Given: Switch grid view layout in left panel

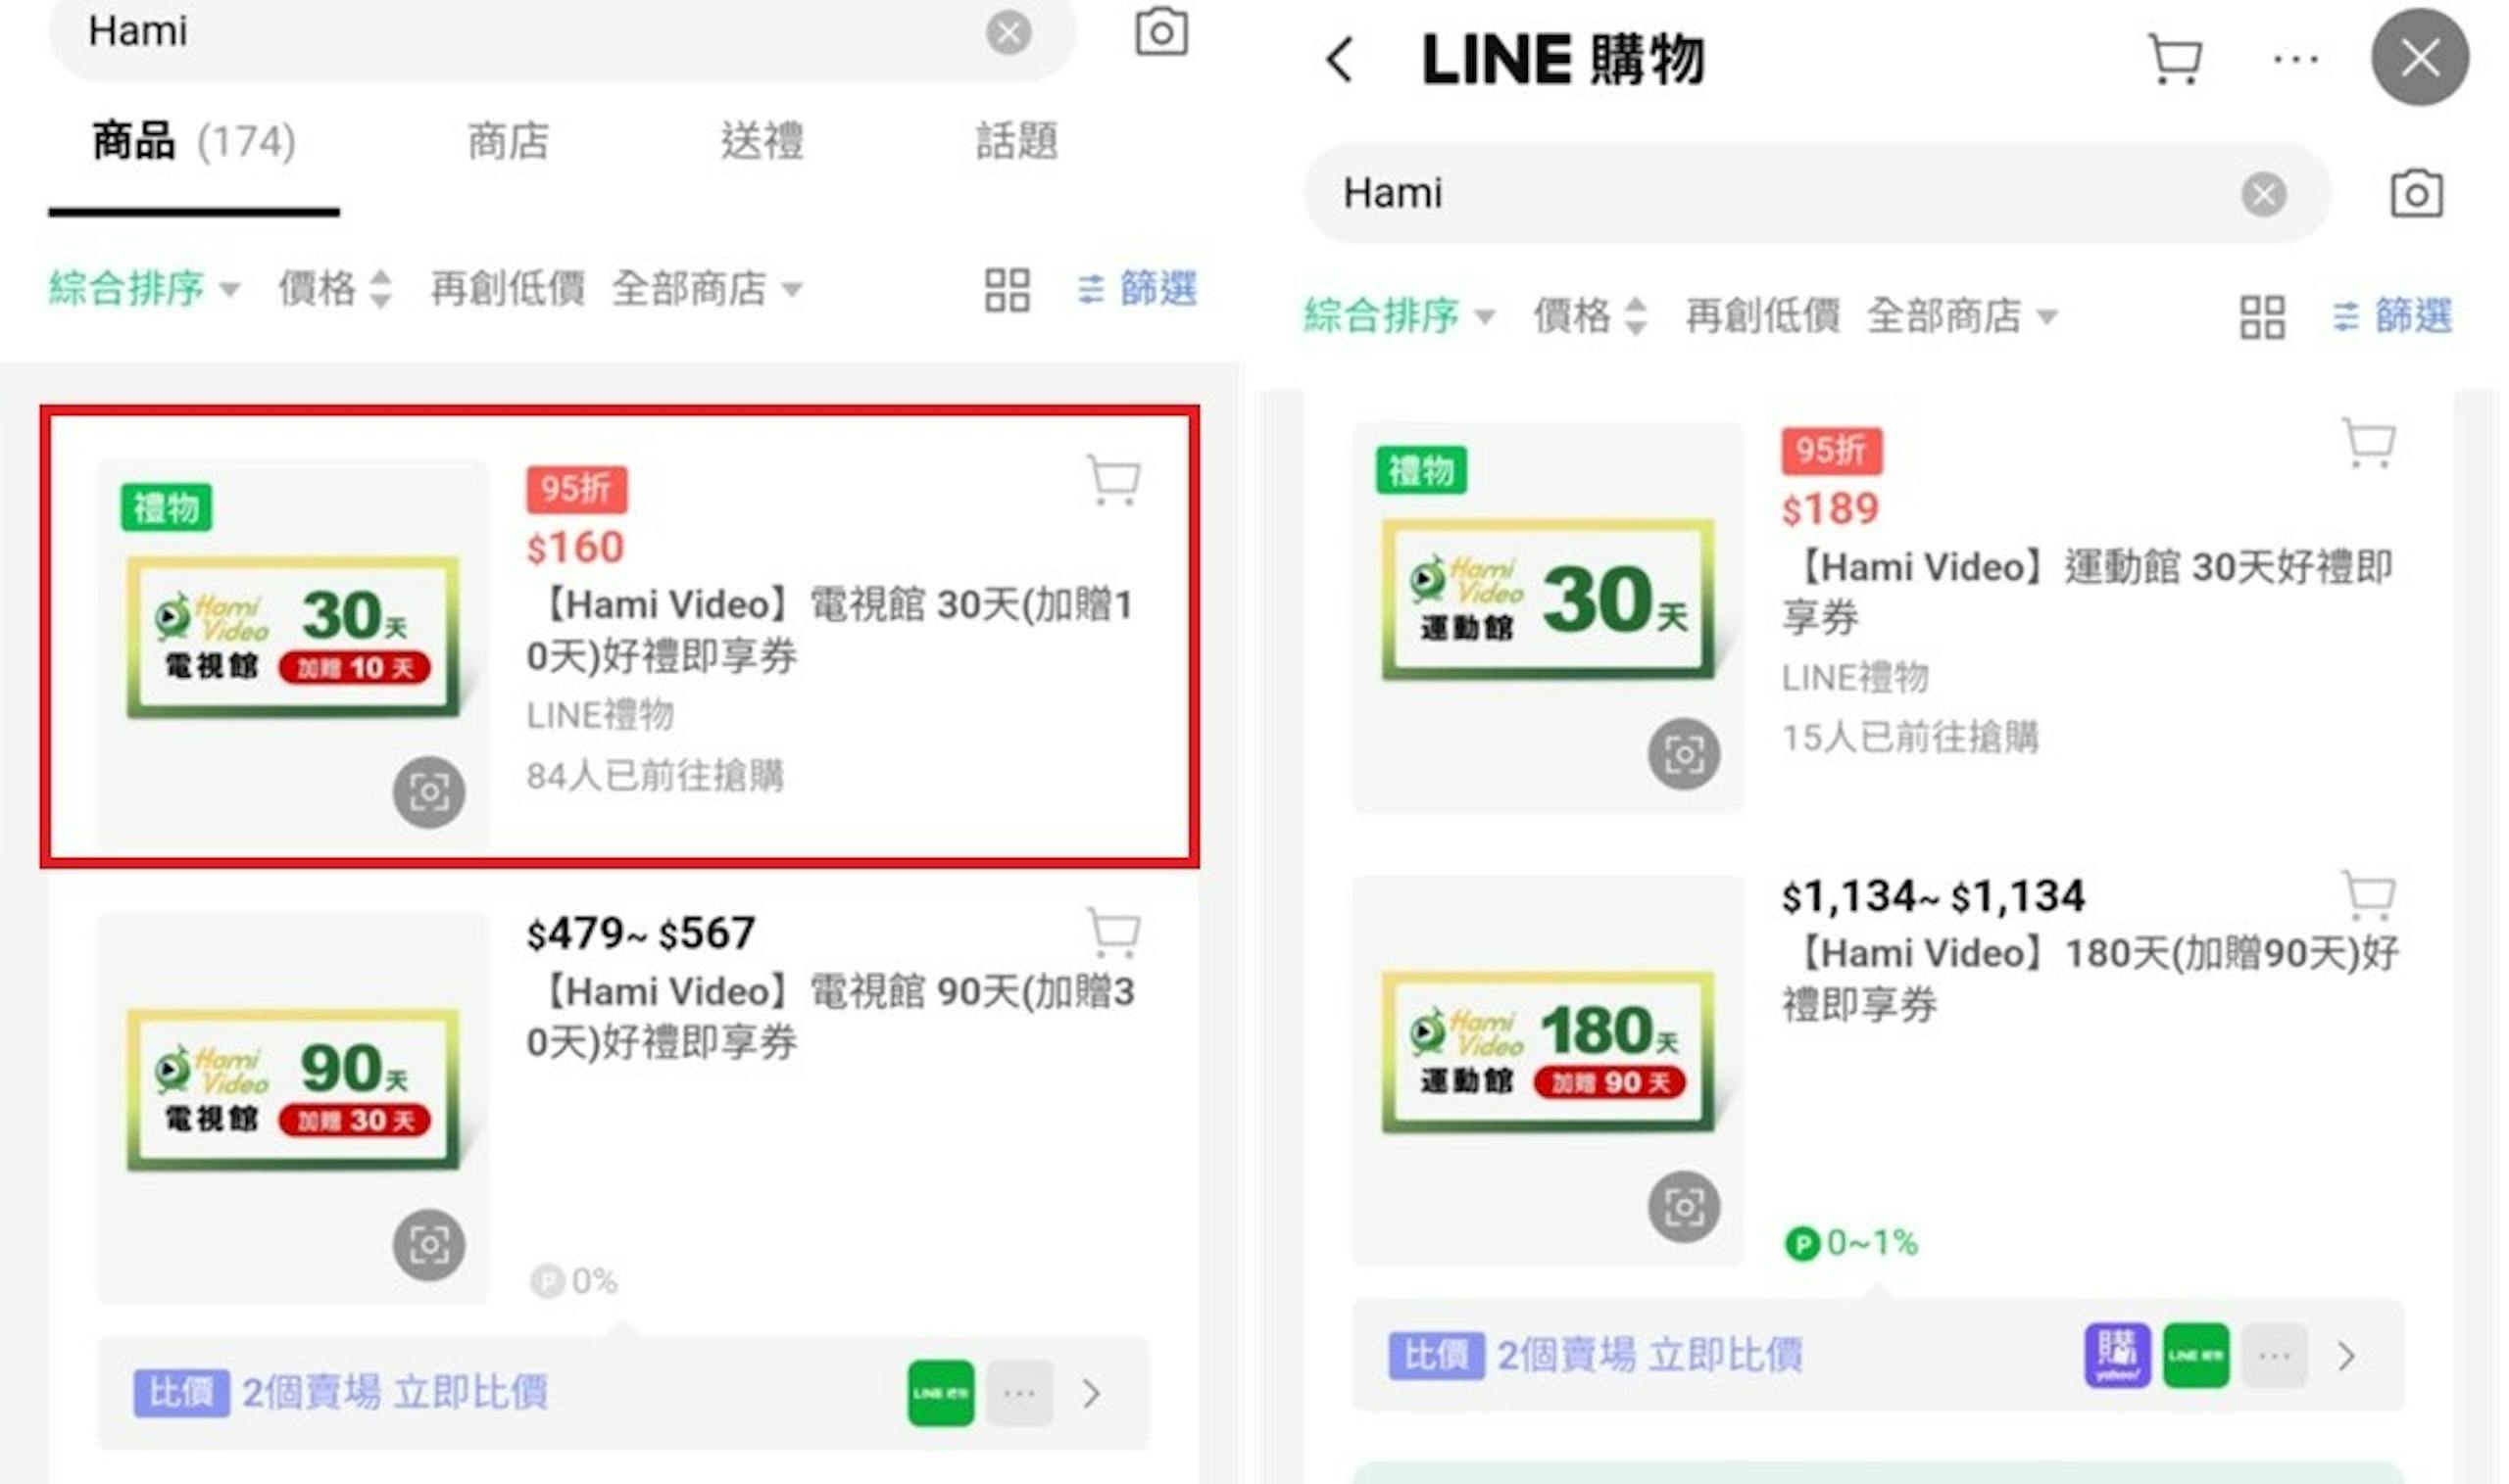Looking at the screenshot, I should tap(1007, 290).
